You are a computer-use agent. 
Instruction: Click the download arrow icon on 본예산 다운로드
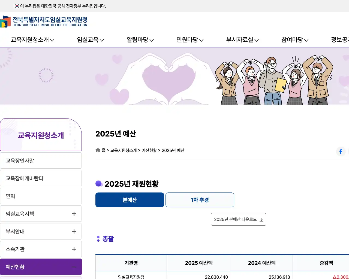(261, 220)
